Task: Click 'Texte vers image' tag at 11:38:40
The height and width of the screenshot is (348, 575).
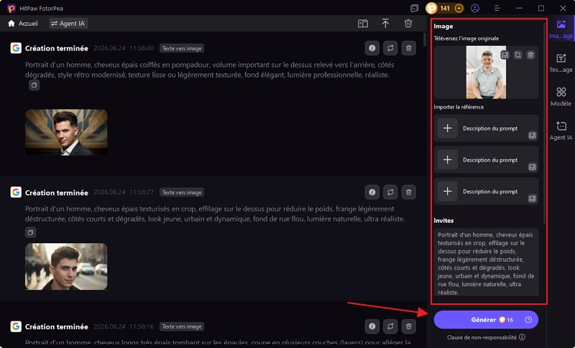Action: pyautogui.click(x=182, y=48)
